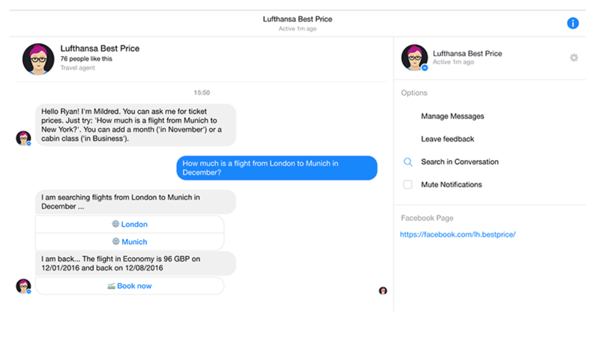Click the Munich quick reply button
The image size is (599, 347).
tap(130, 242)
